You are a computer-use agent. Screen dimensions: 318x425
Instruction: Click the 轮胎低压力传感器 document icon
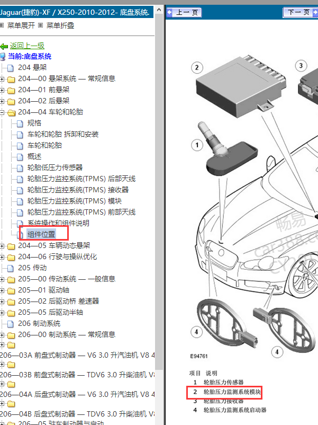pos(20,168)
